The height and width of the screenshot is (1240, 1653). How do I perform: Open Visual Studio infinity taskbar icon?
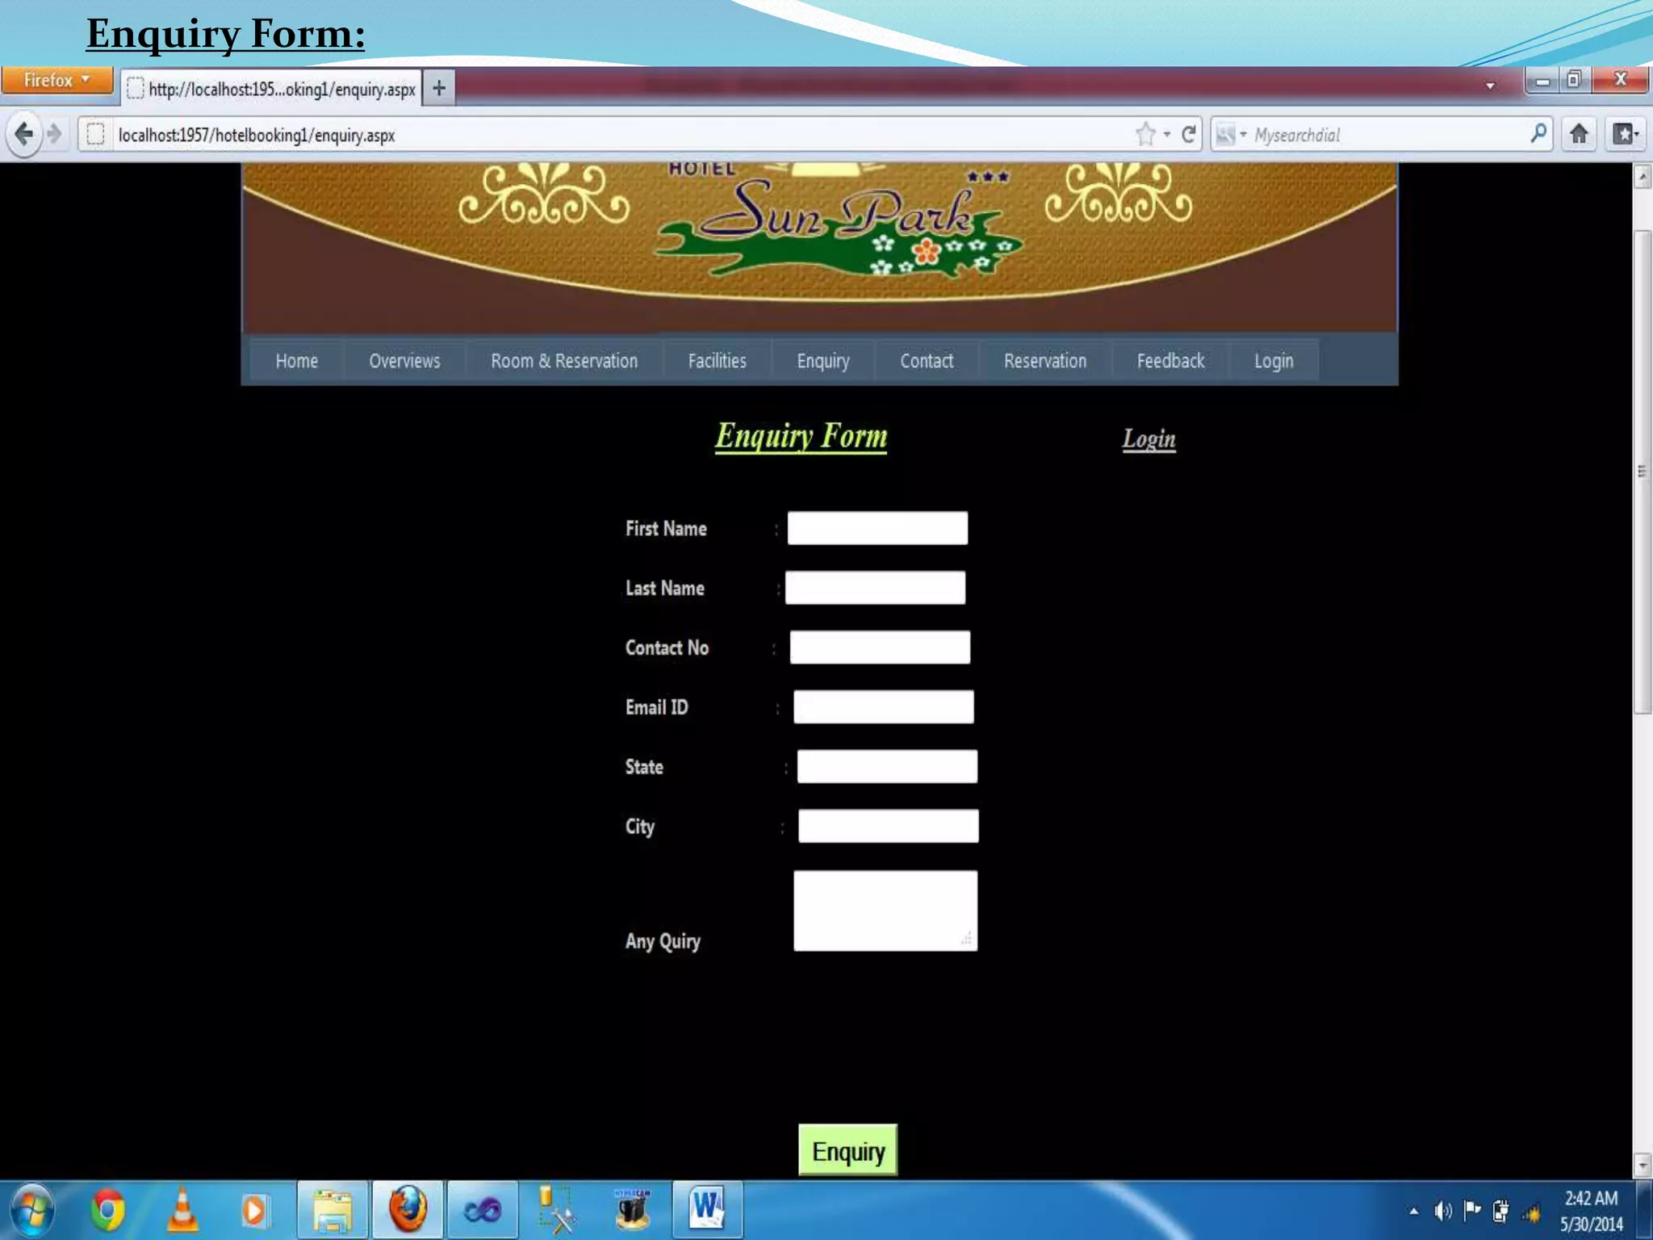pos(482,1211)
